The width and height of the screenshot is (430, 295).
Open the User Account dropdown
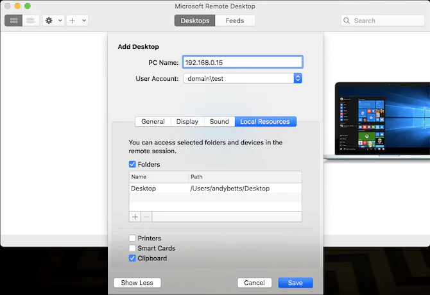298,78
